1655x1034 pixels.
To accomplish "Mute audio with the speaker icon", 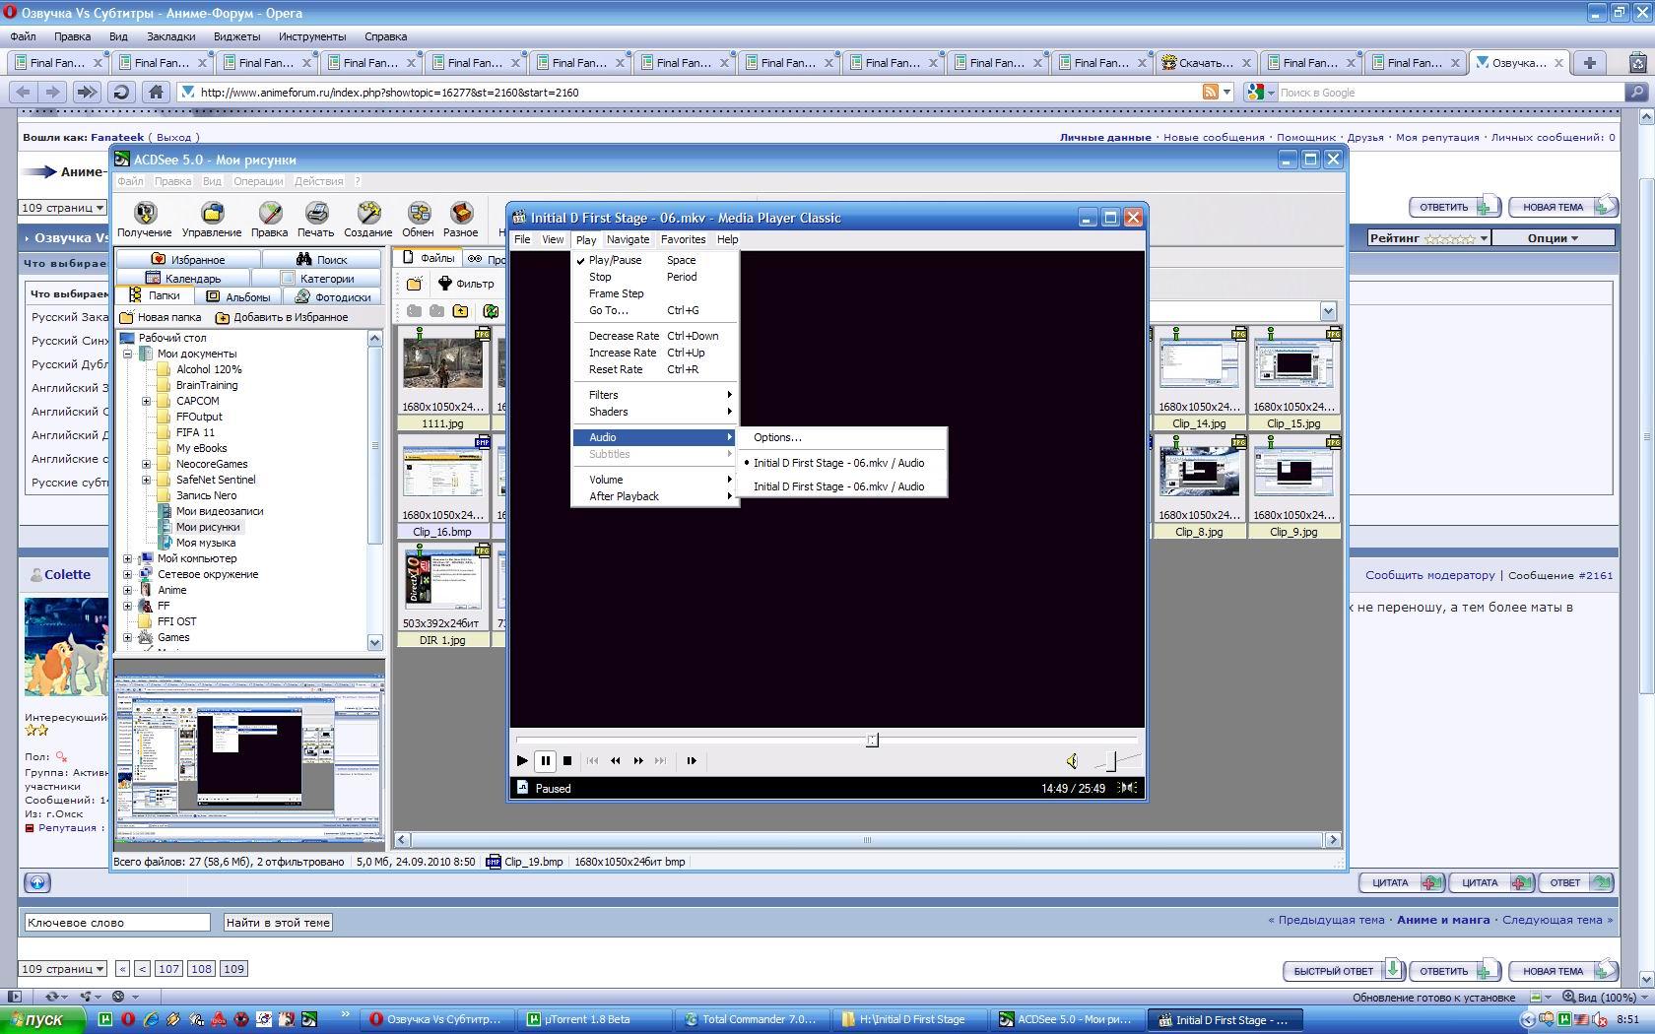I will (1072, 760).
